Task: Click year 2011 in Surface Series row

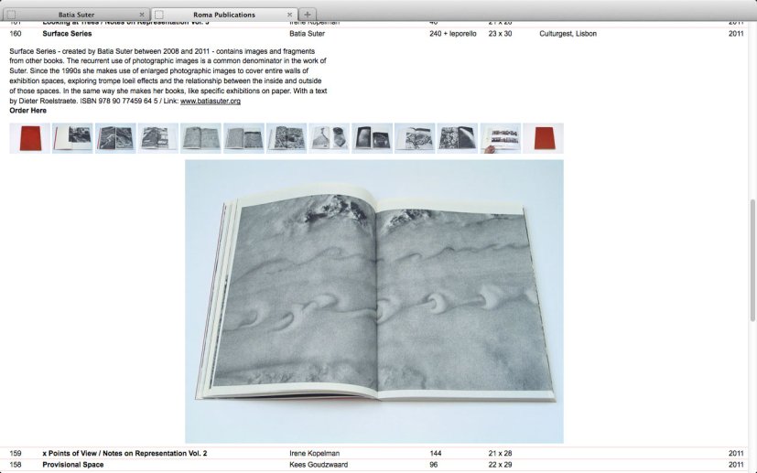Action: (736, 34)
